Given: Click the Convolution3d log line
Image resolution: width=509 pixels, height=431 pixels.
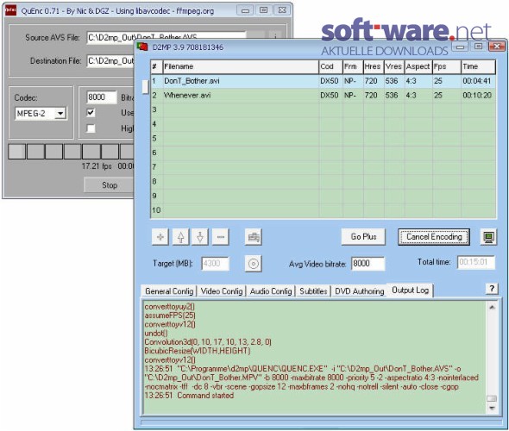Looking at the screenshot, I should coord(208,342).
